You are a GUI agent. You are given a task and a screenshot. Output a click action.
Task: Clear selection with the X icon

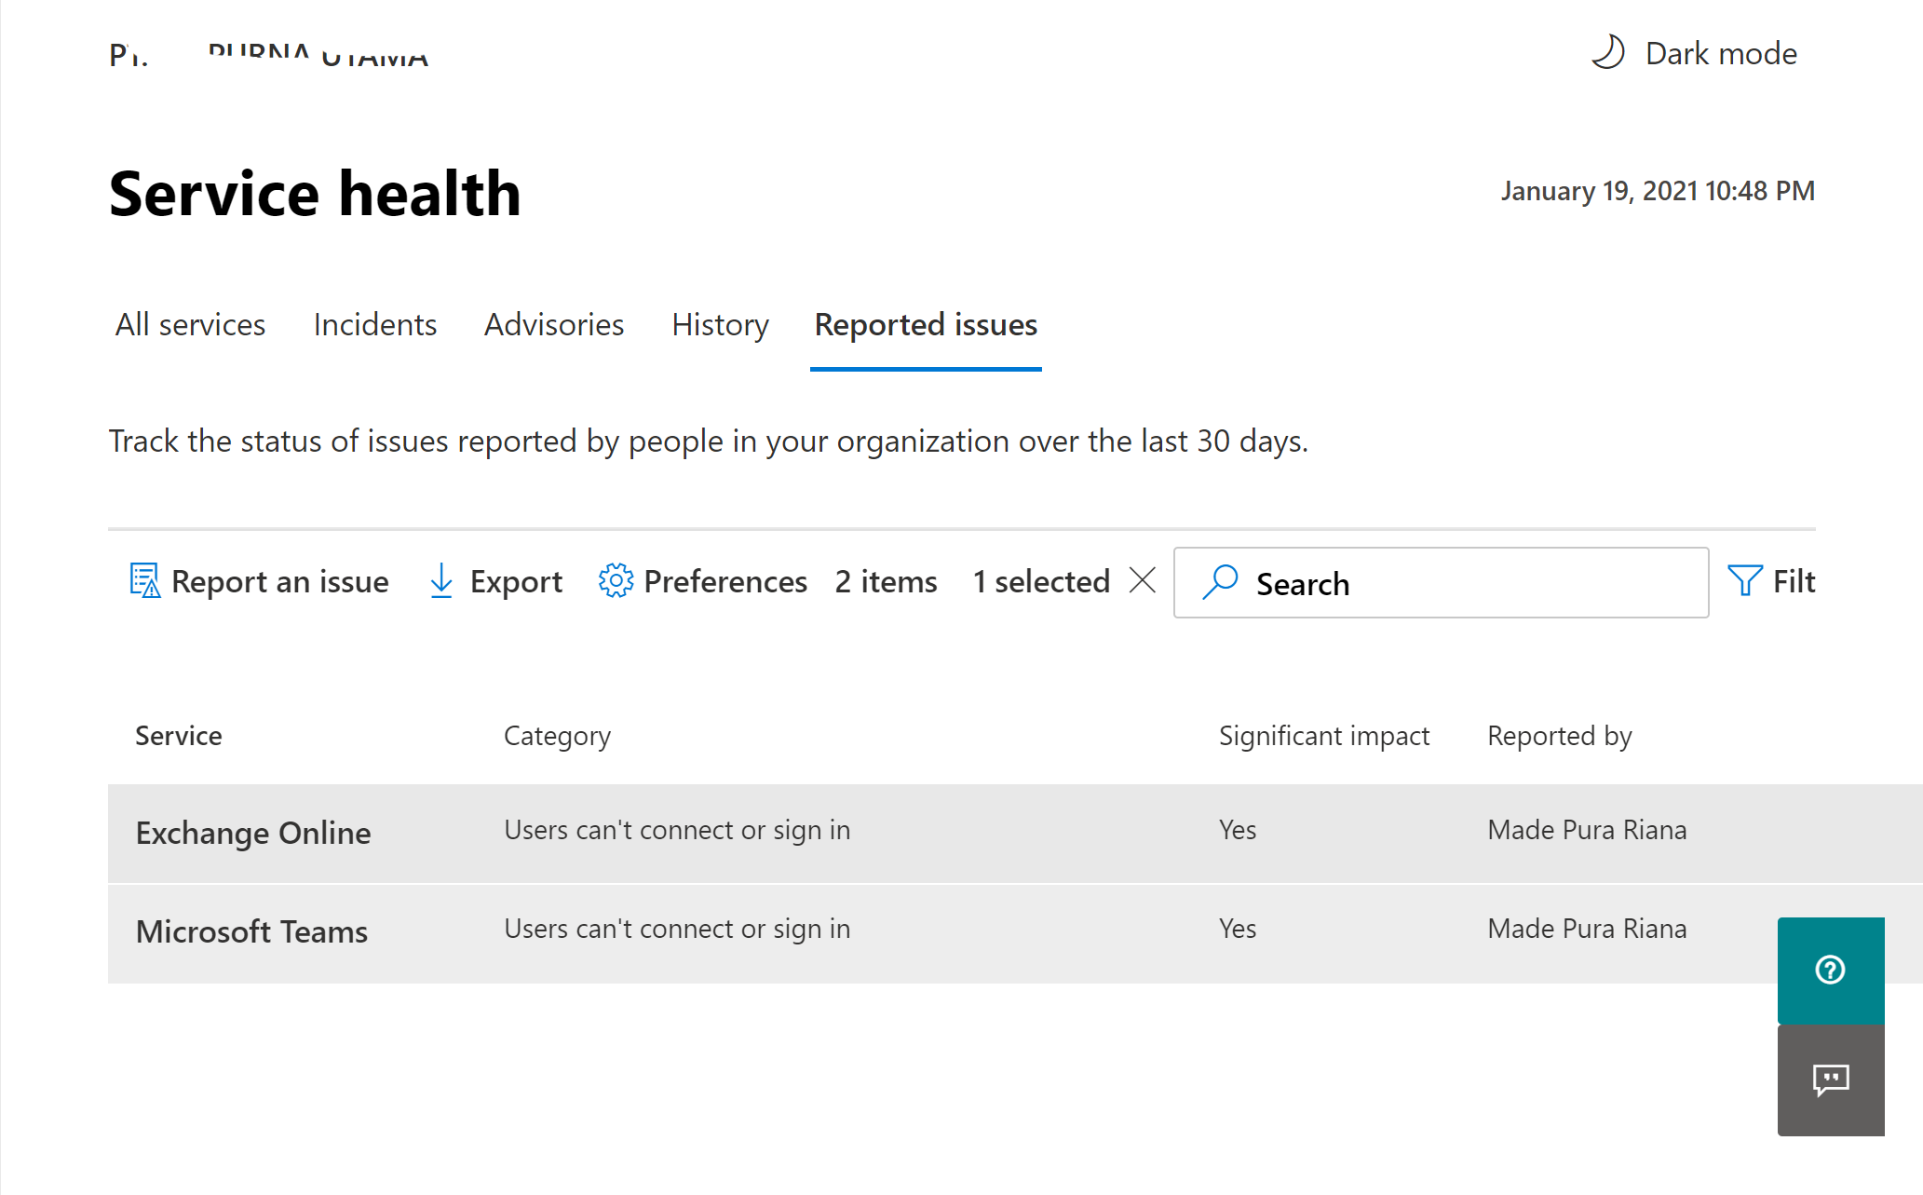point(1143,580)
